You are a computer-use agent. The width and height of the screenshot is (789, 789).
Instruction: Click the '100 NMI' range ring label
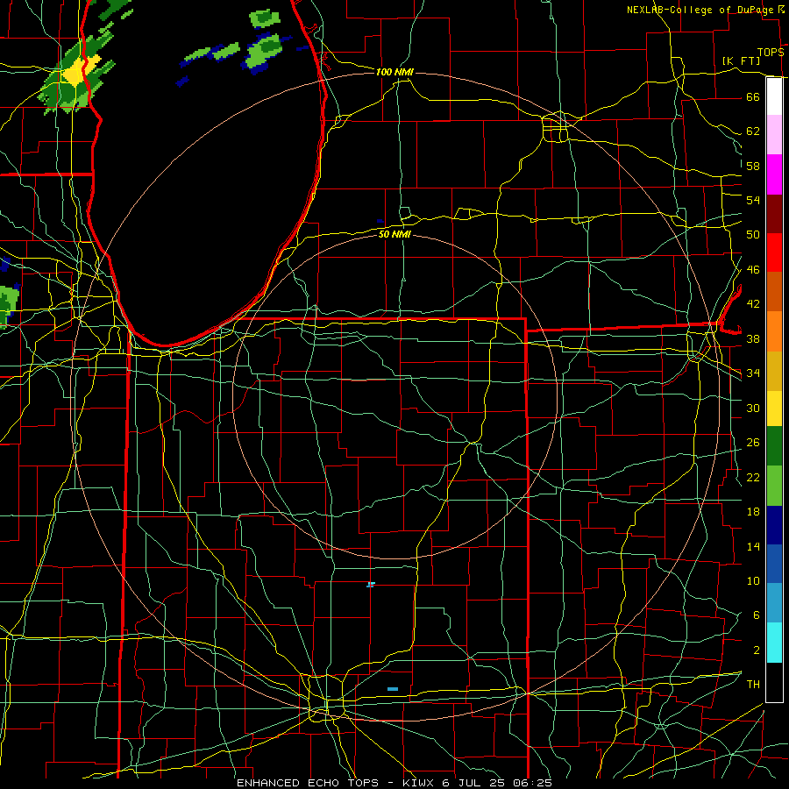(x=394, y=73)
